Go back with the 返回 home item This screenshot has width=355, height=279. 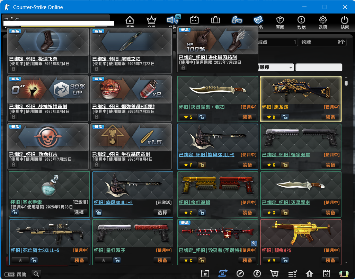pyautogui.click(x=130, y=22)
